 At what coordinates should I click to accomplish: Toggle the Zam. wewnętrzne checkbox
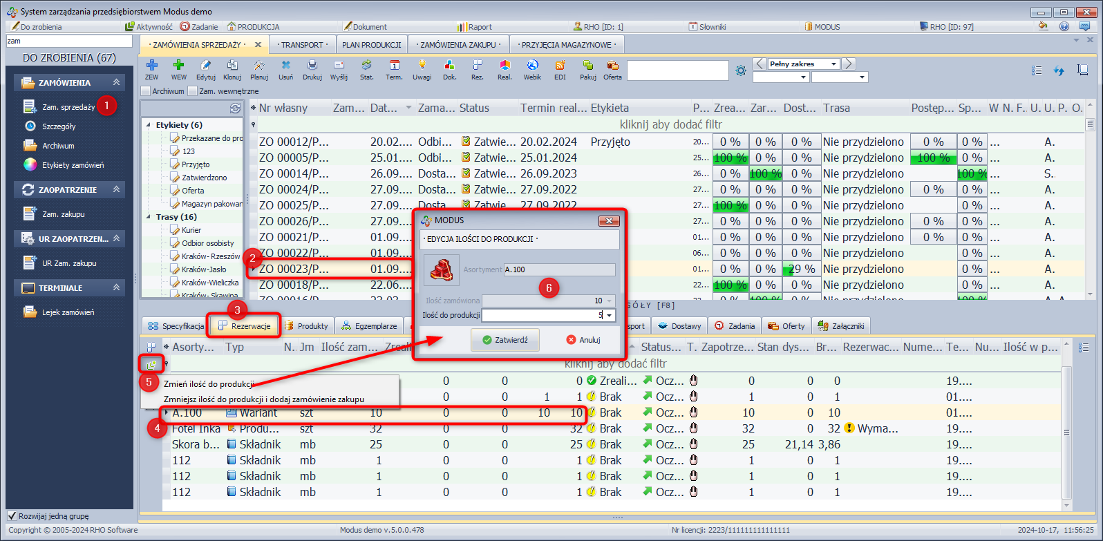[x=193, y=91]
